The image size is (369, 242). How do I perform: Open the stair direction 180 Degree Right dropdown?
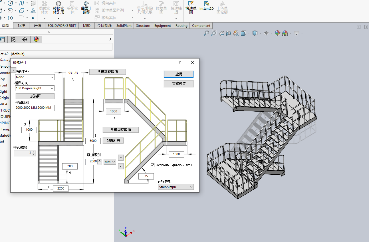tap(35, 88)
